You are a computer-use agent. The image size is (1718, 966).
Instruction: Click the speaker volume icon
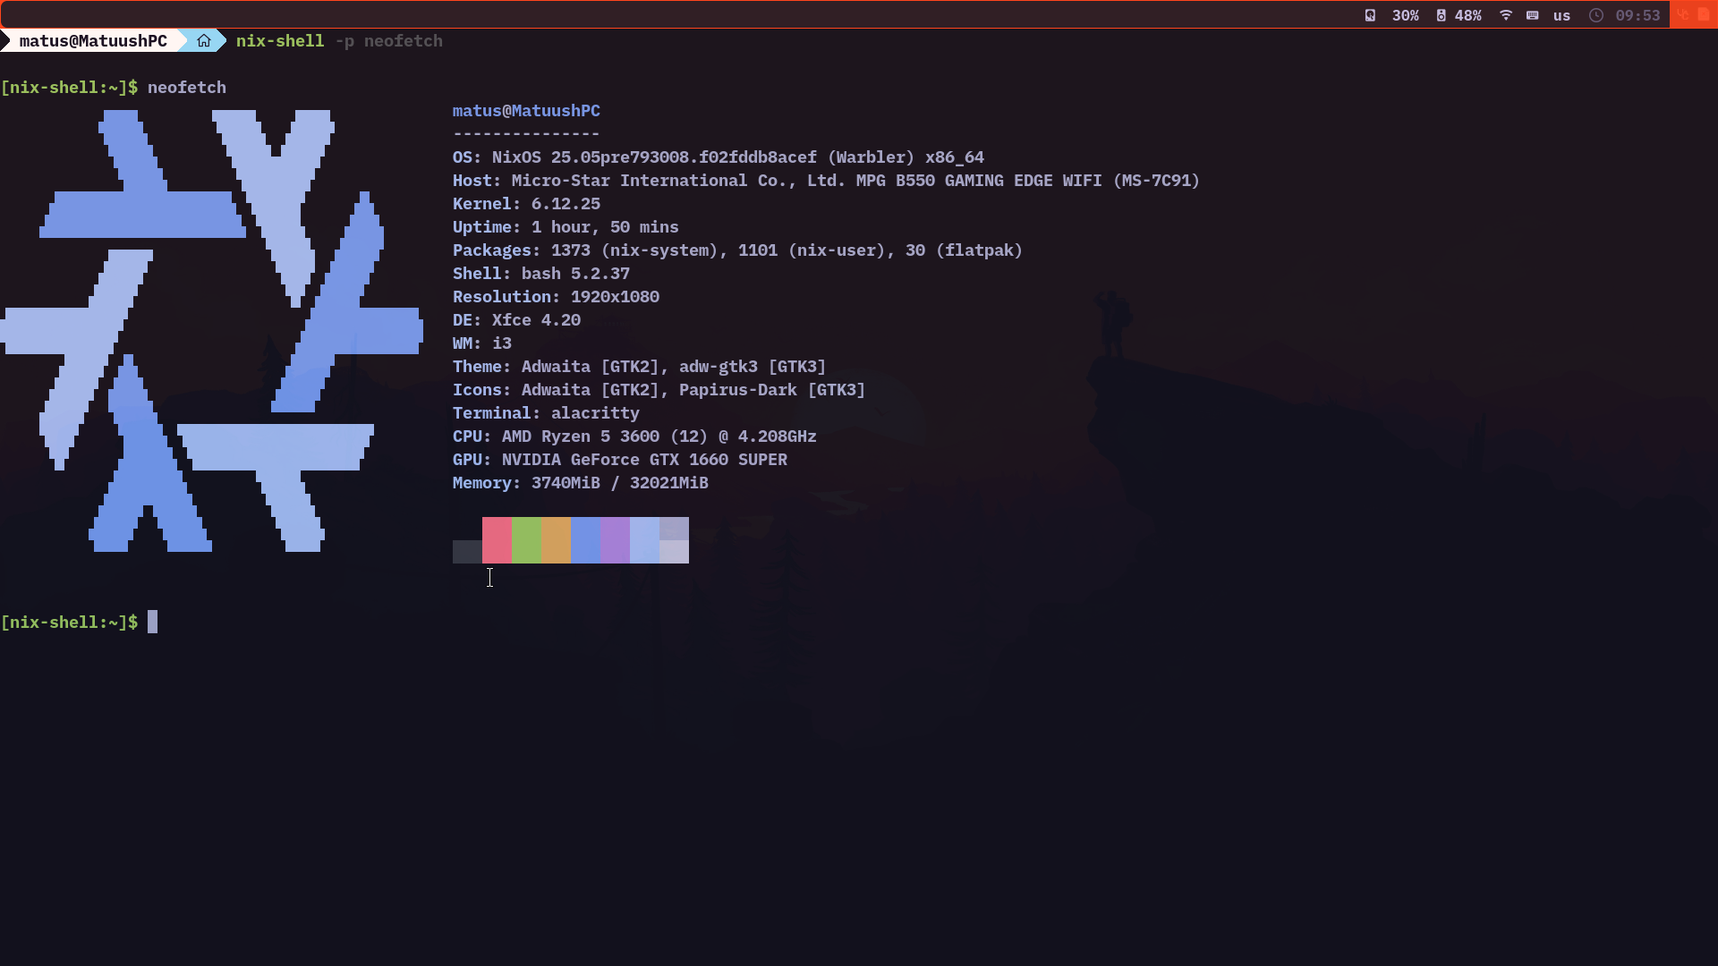coord(1441,15)
